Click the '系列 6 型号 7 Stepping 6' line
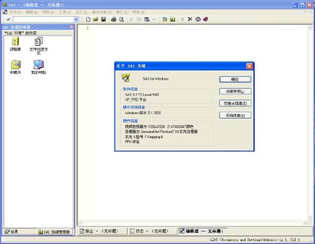The image size is (315, 244). click(x=144, y=137)
